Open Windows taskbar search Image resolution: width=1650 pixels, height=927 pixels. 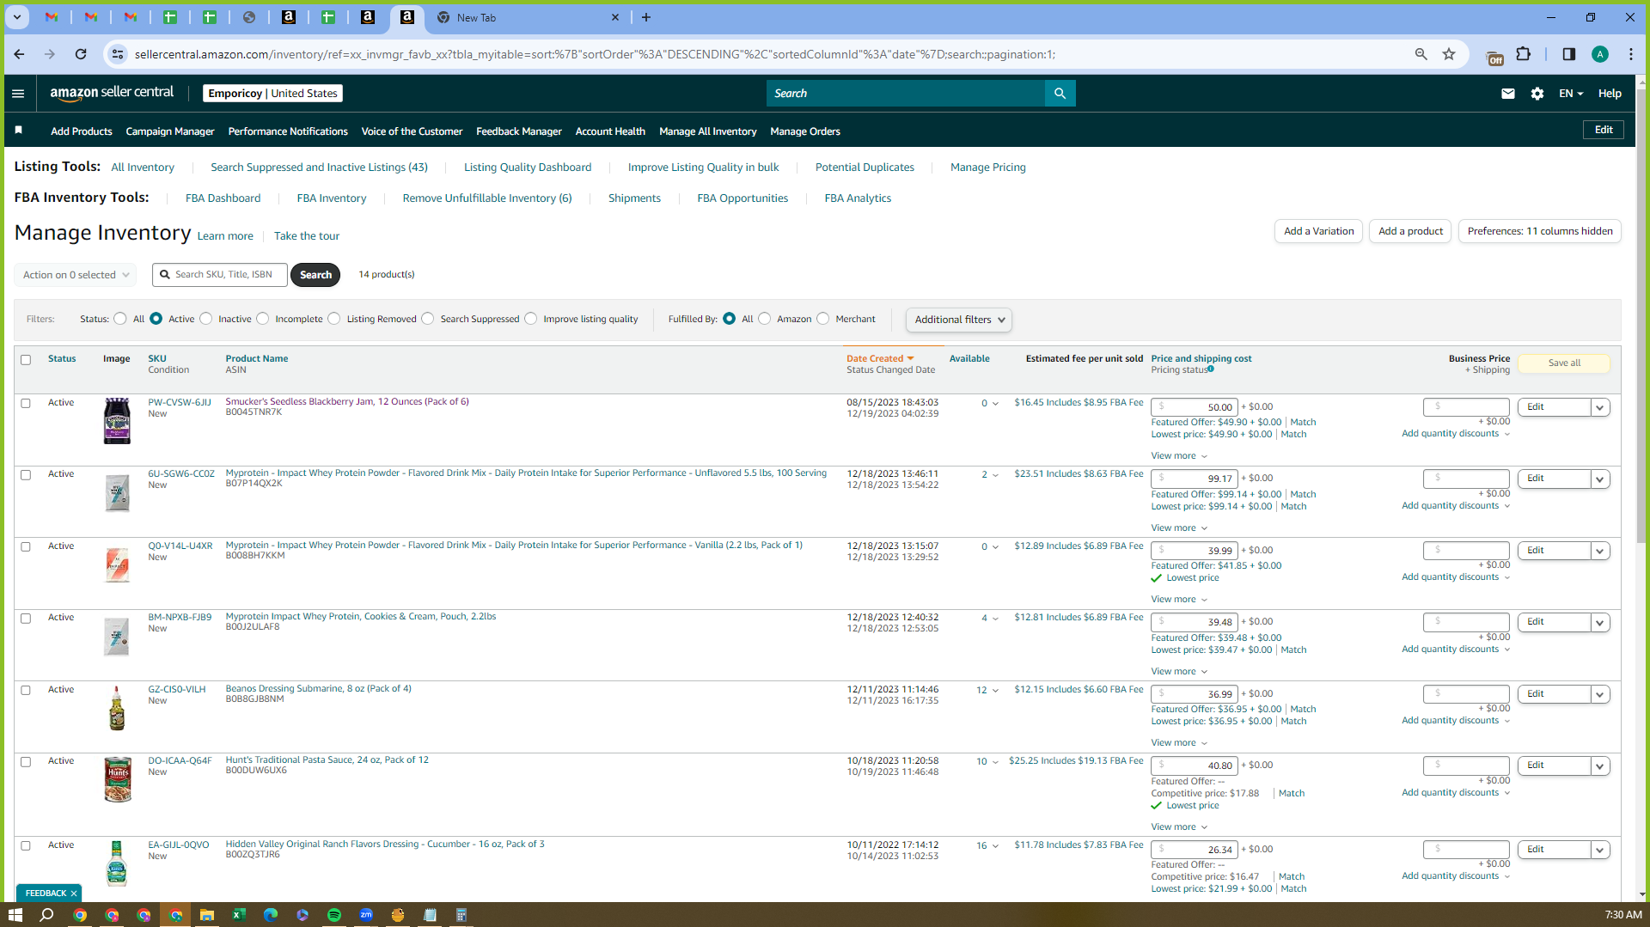47,915
